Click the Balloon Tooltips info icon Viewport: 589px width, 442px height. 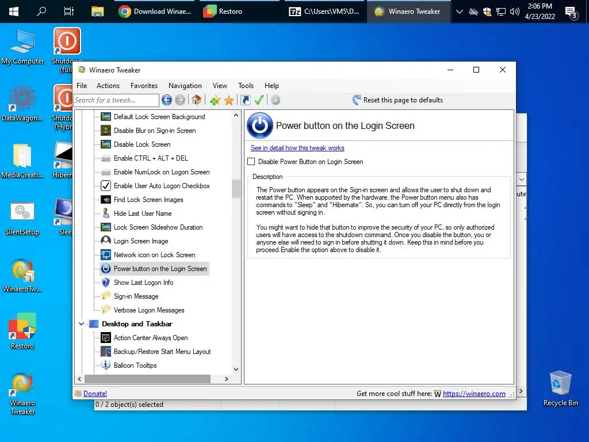106,365
